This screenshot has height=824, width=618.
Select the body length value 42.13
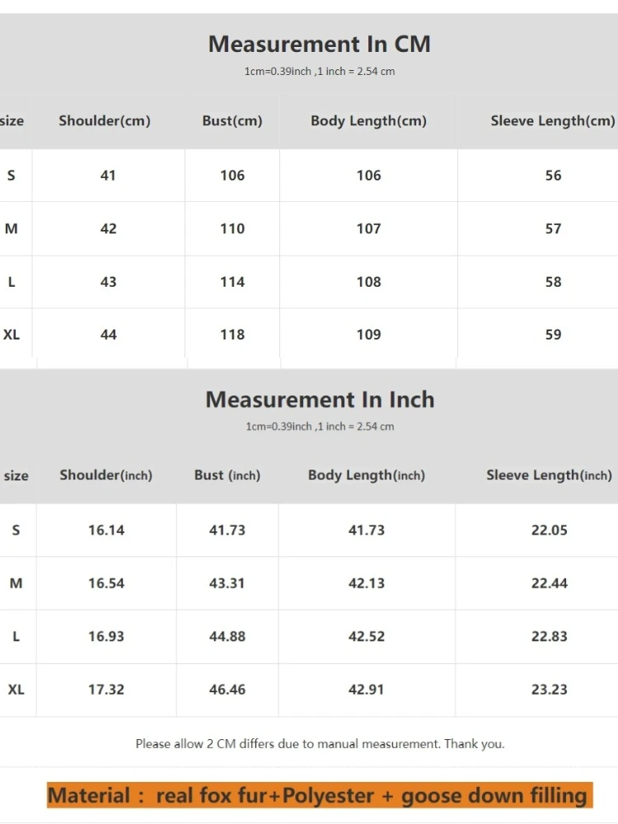tap(367, 583)
